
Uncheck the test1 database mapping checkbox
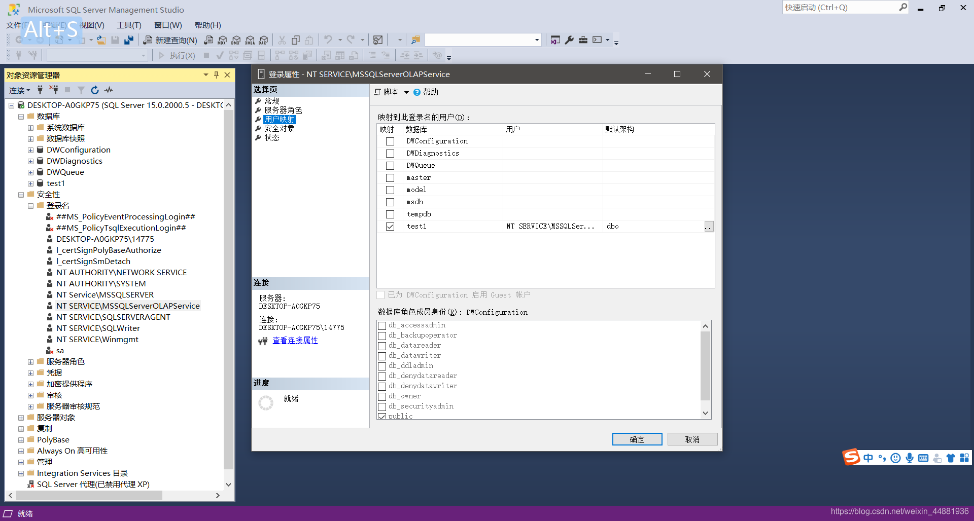tap(390, 227)
